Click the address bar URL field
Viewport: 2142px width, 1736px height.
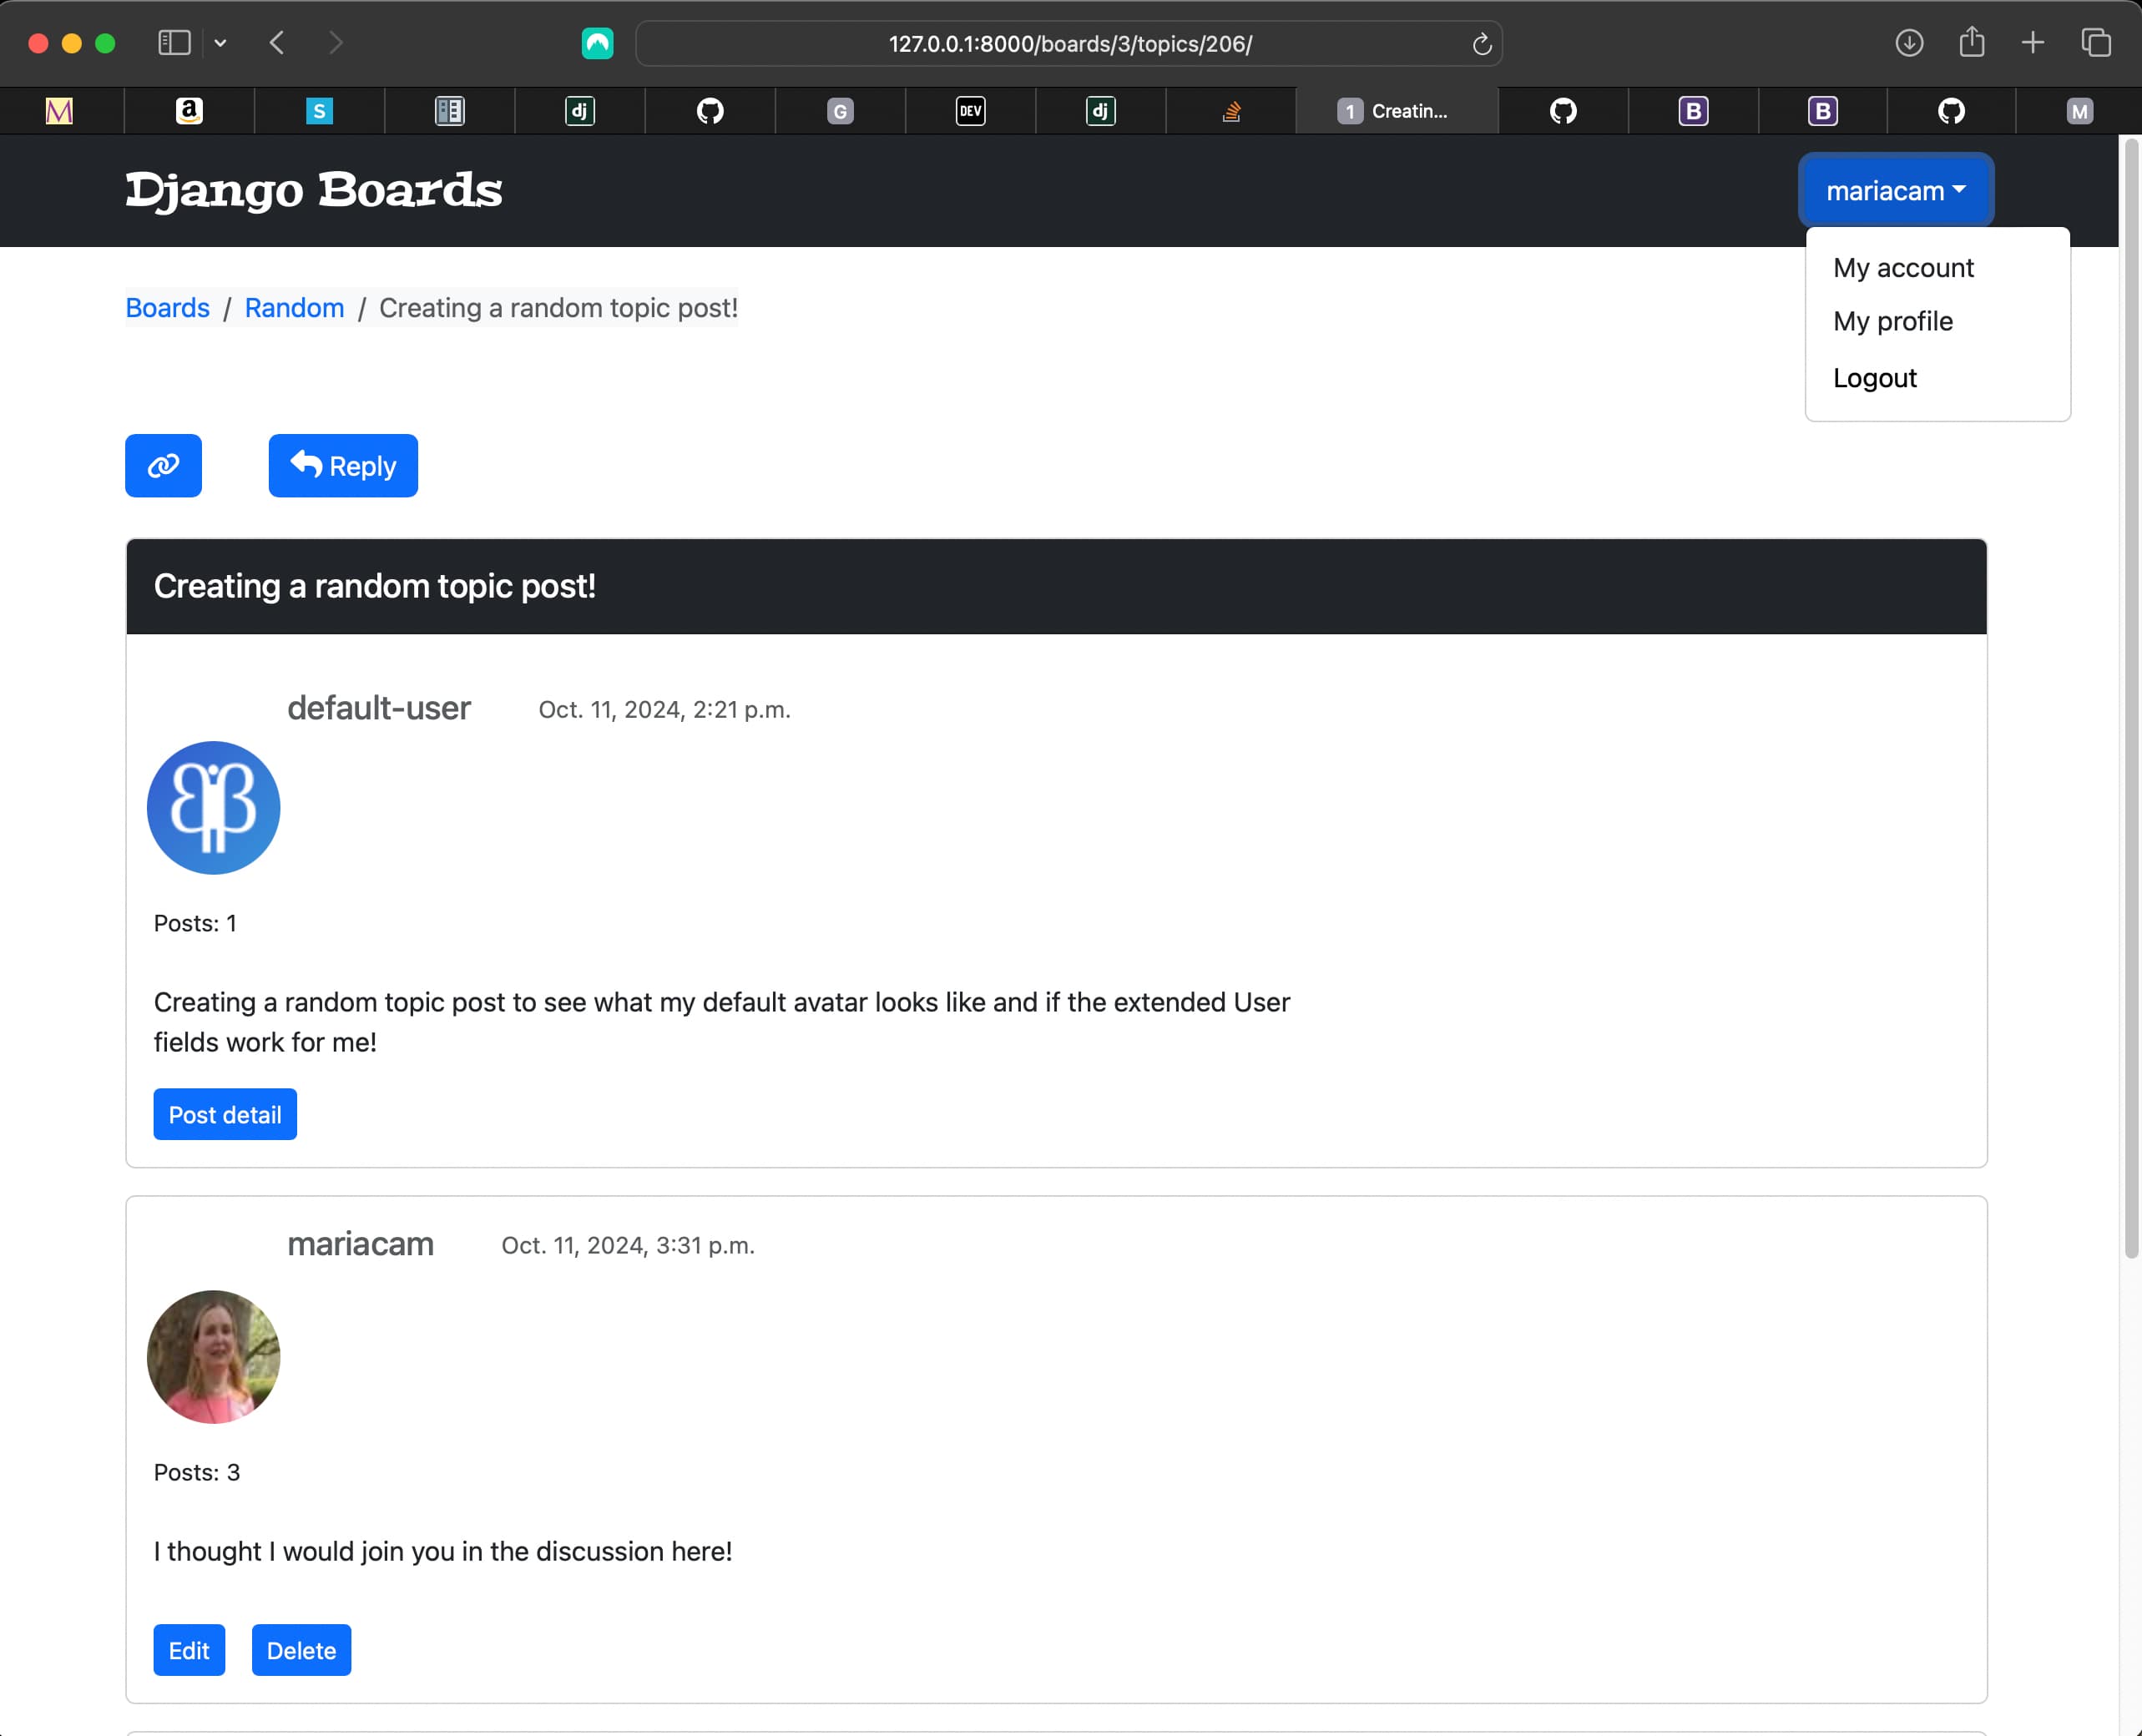(1068, 43)
